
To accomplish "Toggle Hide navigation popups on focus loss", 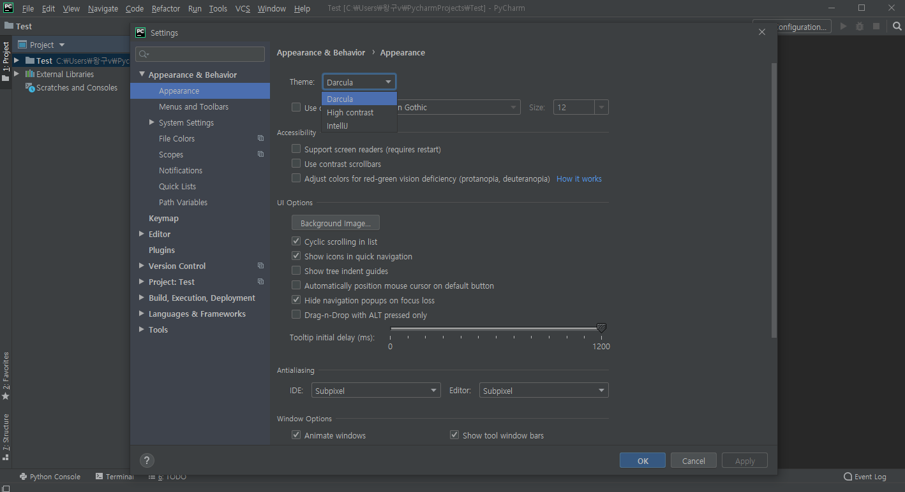I will coord(296,300).
